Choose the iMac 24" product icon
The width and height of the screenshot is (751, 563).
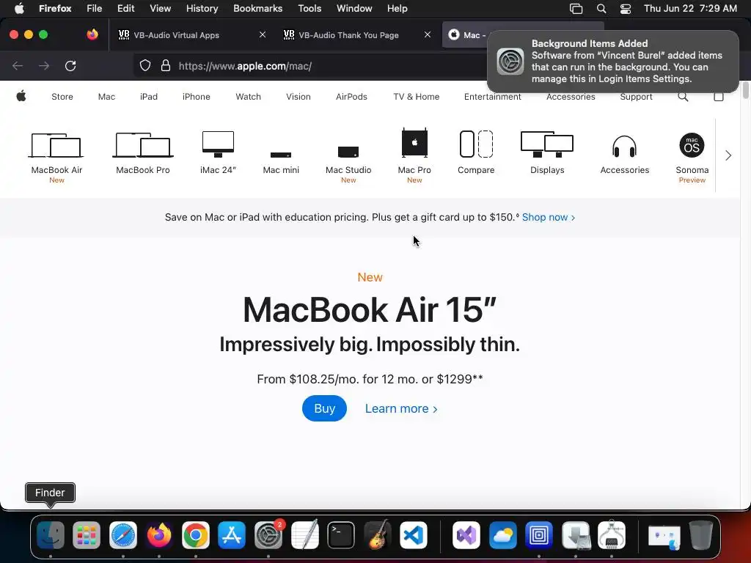click(x=218, y=144)
